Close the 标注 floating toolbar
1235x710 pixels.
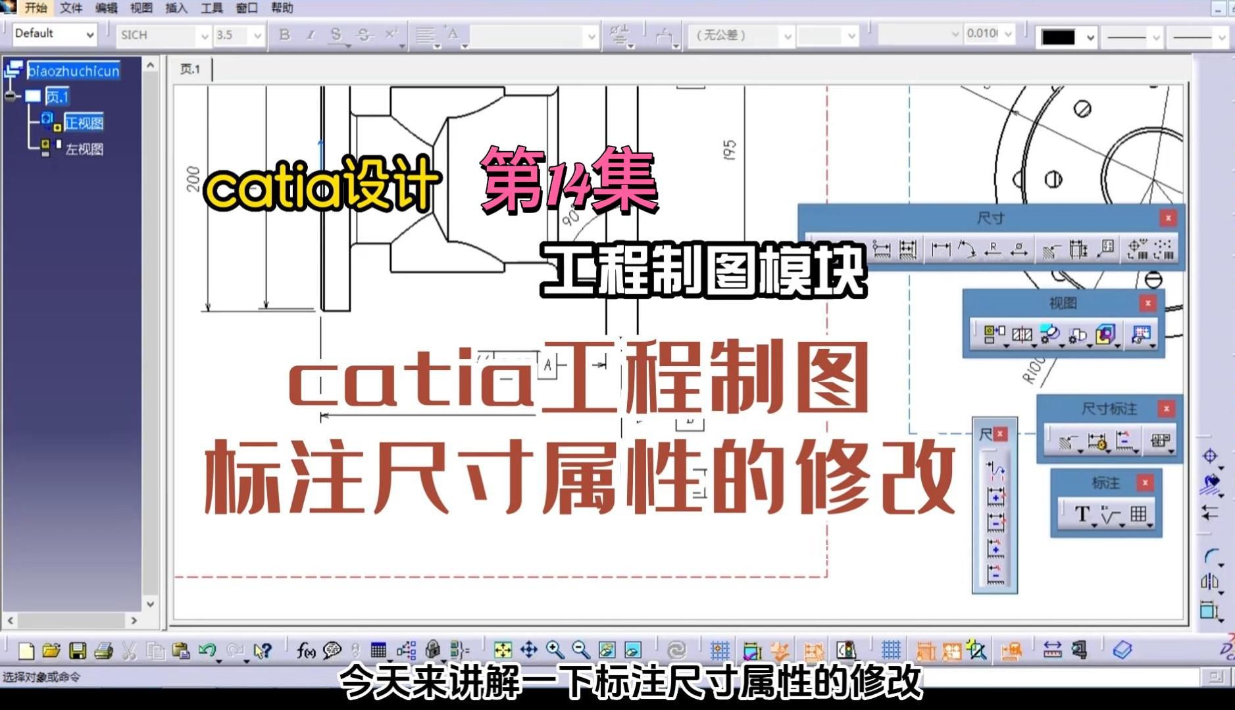[1145, 483]
